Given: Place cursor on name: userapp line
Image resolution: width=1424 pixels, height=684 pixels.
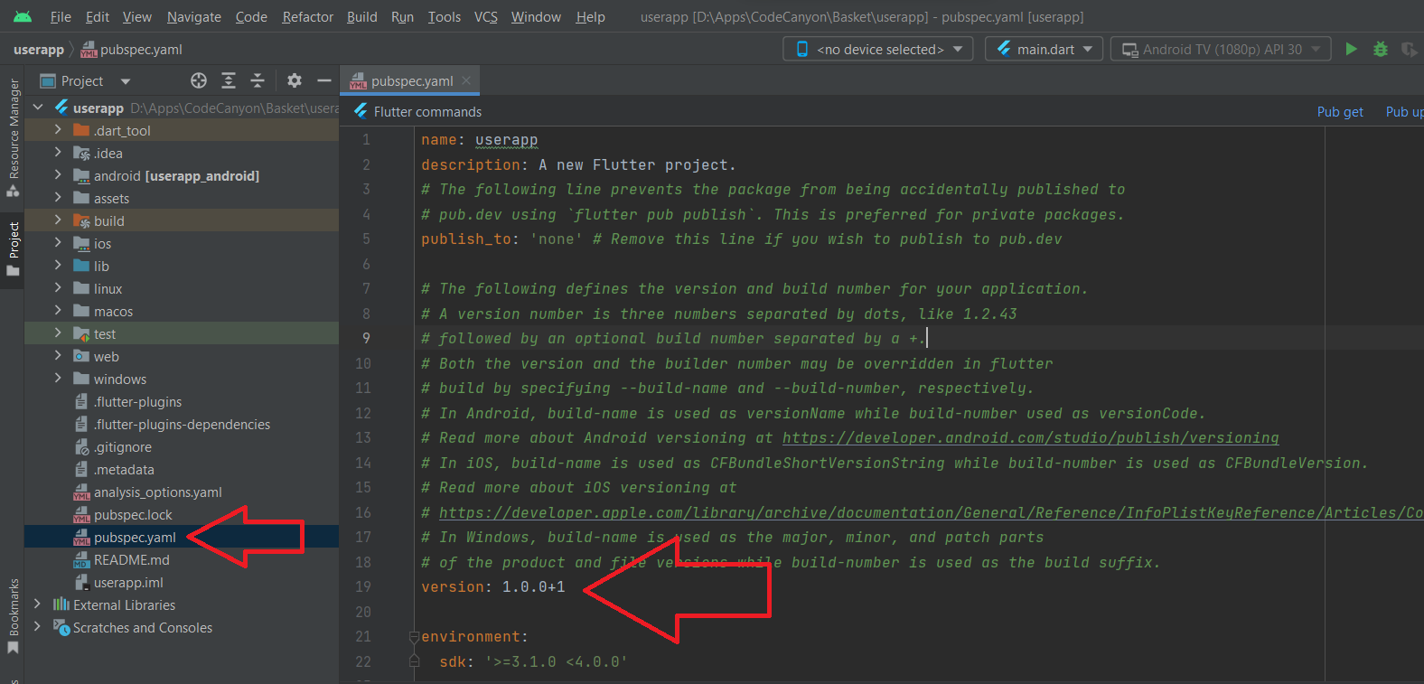Looking at the screenshot, I should point(480,139).
